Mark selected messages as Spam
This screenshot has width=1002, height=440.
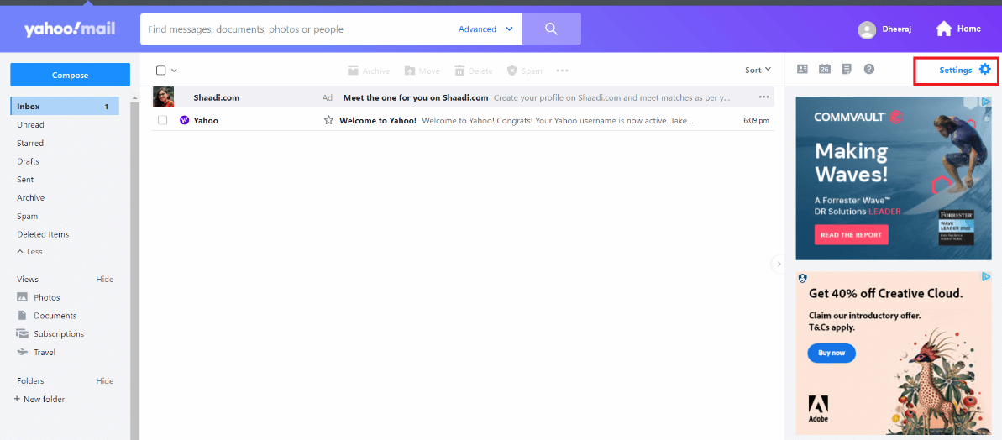tap(524, 71)
